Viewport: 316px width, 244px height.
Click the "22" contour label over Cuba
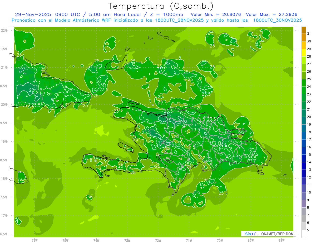tap(32, 90)
